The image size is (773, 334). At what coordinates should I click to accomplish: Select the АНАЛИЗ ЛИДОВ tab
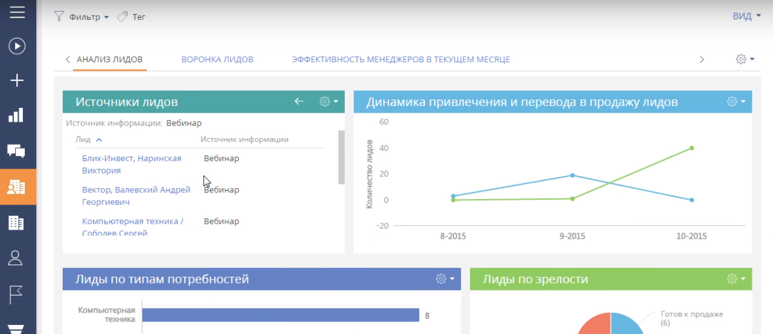pos(110,59)
